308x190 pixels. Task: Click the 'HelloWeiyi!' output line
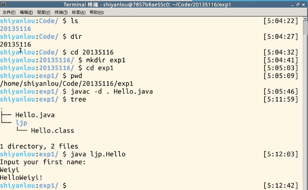pos(21,178)
